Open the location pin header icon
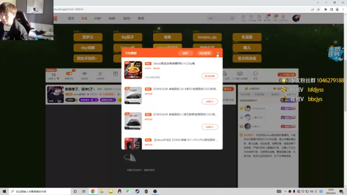Image resolution: width=347 pixels, height=195 pixels. point(283,17)
